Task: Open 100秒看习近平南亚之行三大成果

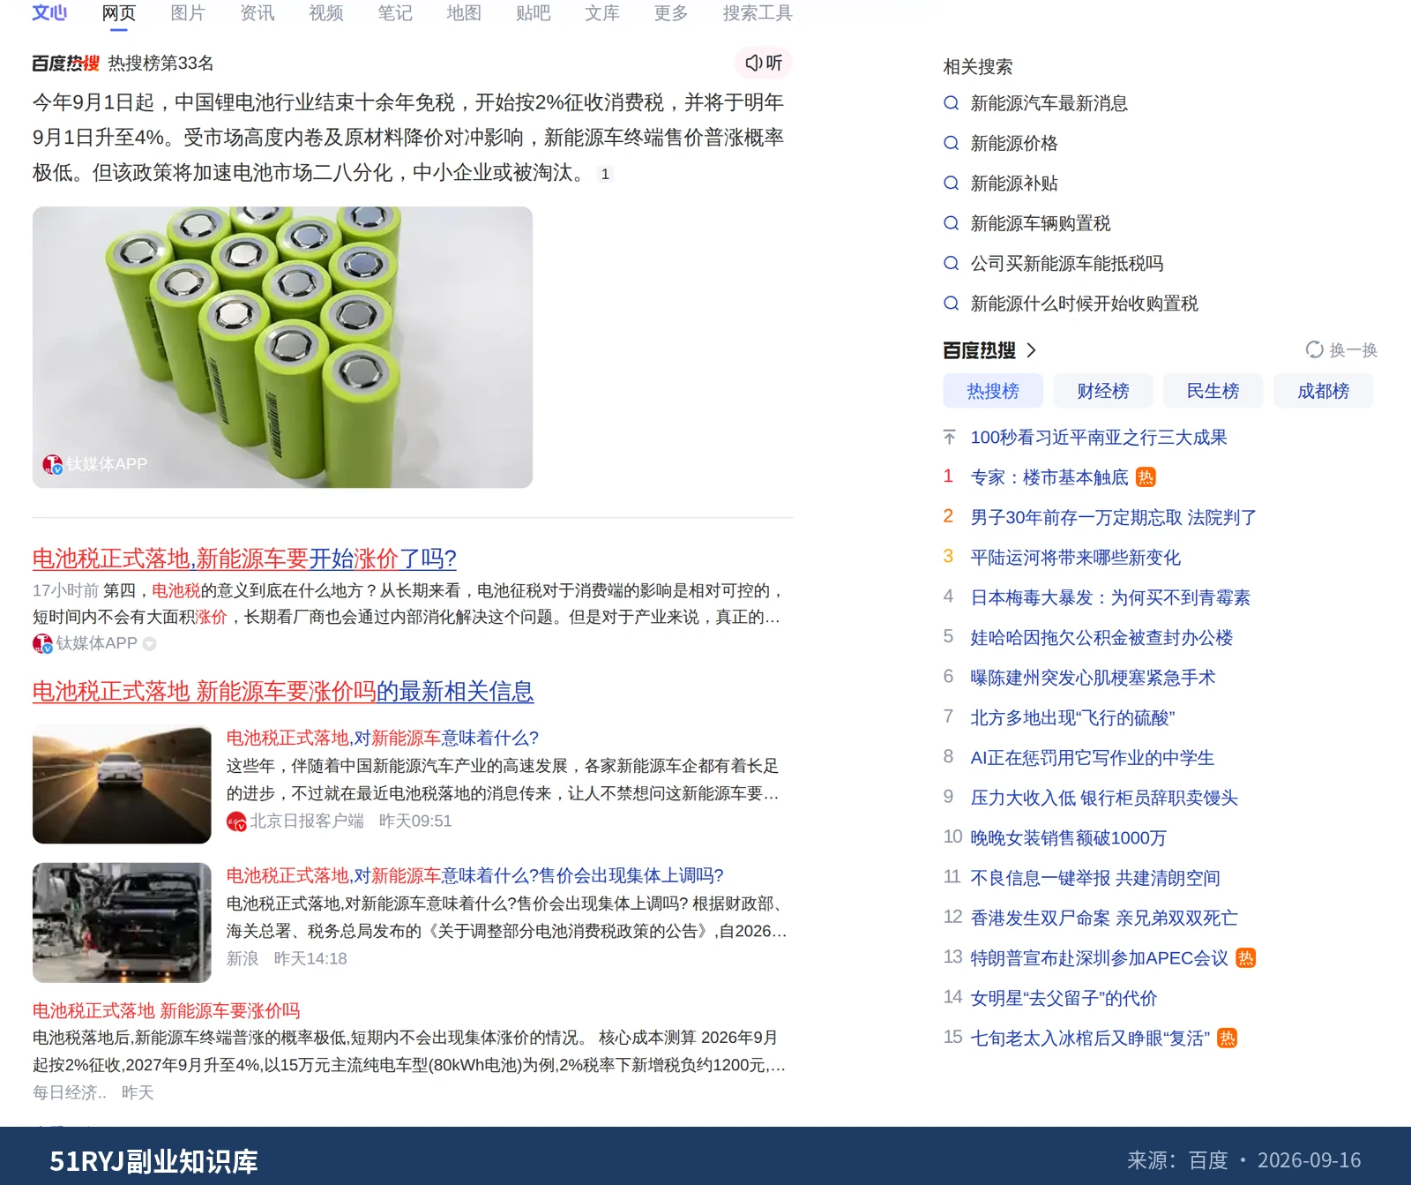Action: pos(1099,438)
